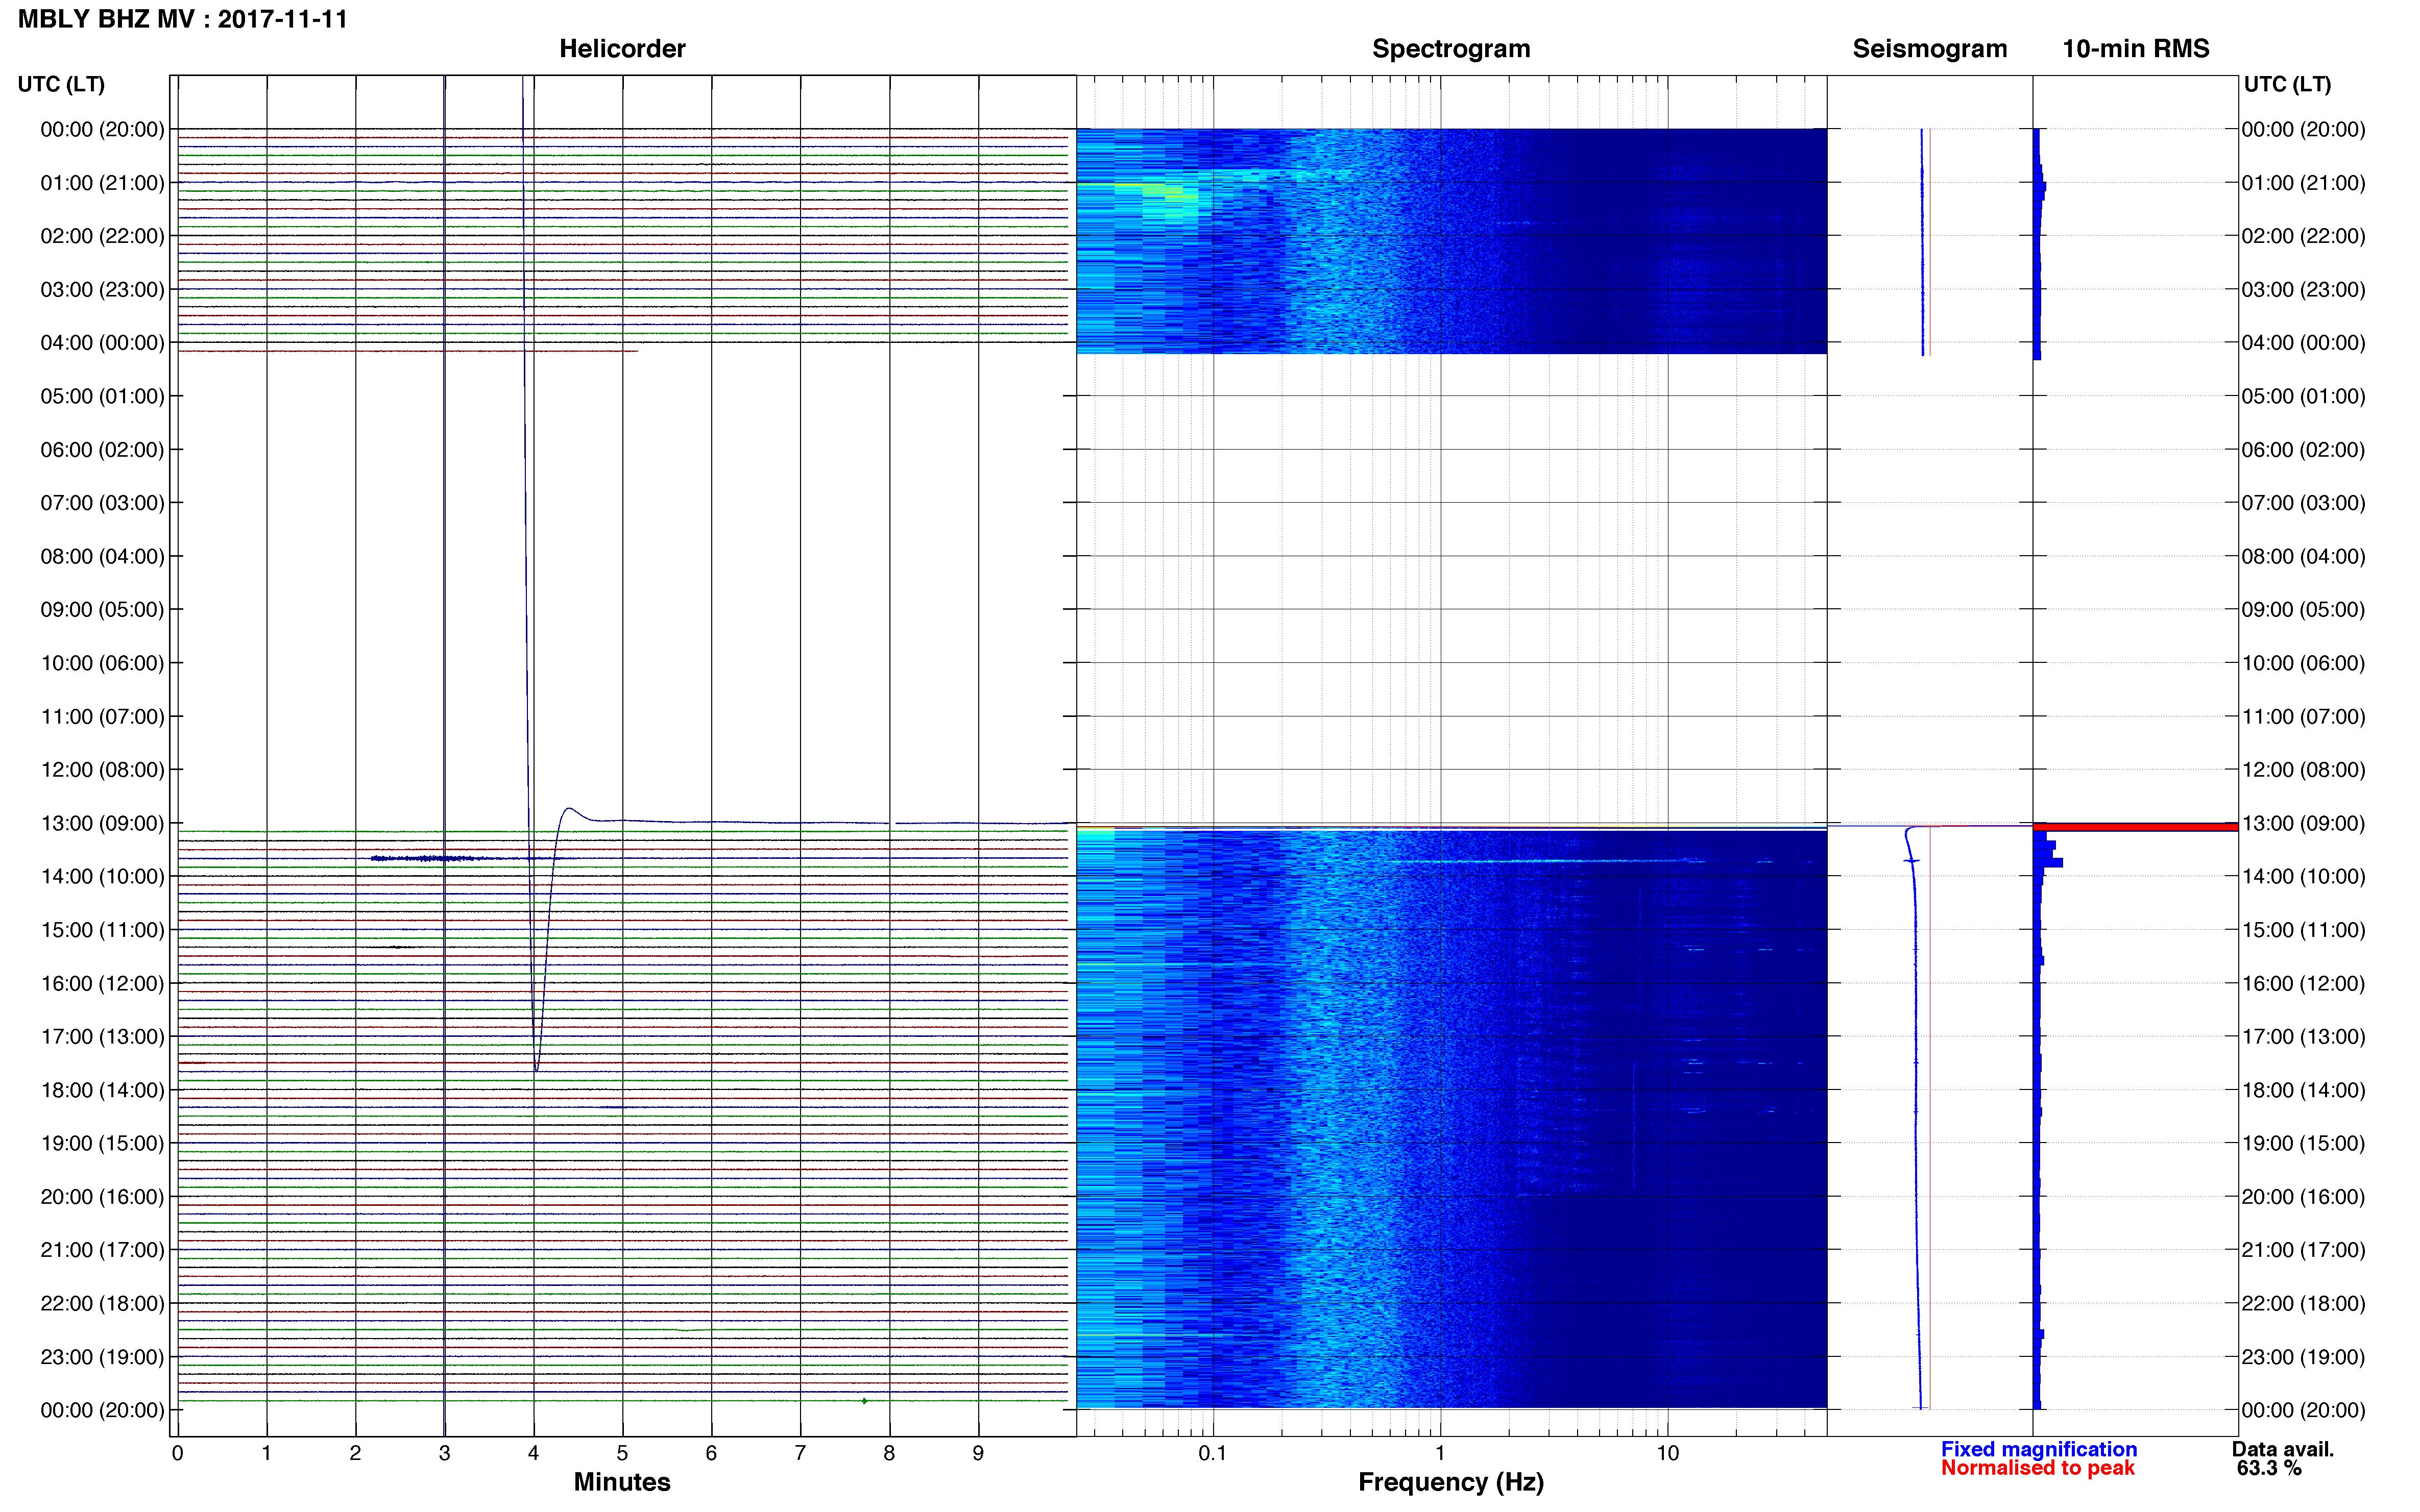Image resolution: width=2420 pixels, height=1512 pixels.
Task: Click the upper spectrogram data block before 04:00
Action: (1451, 241)
